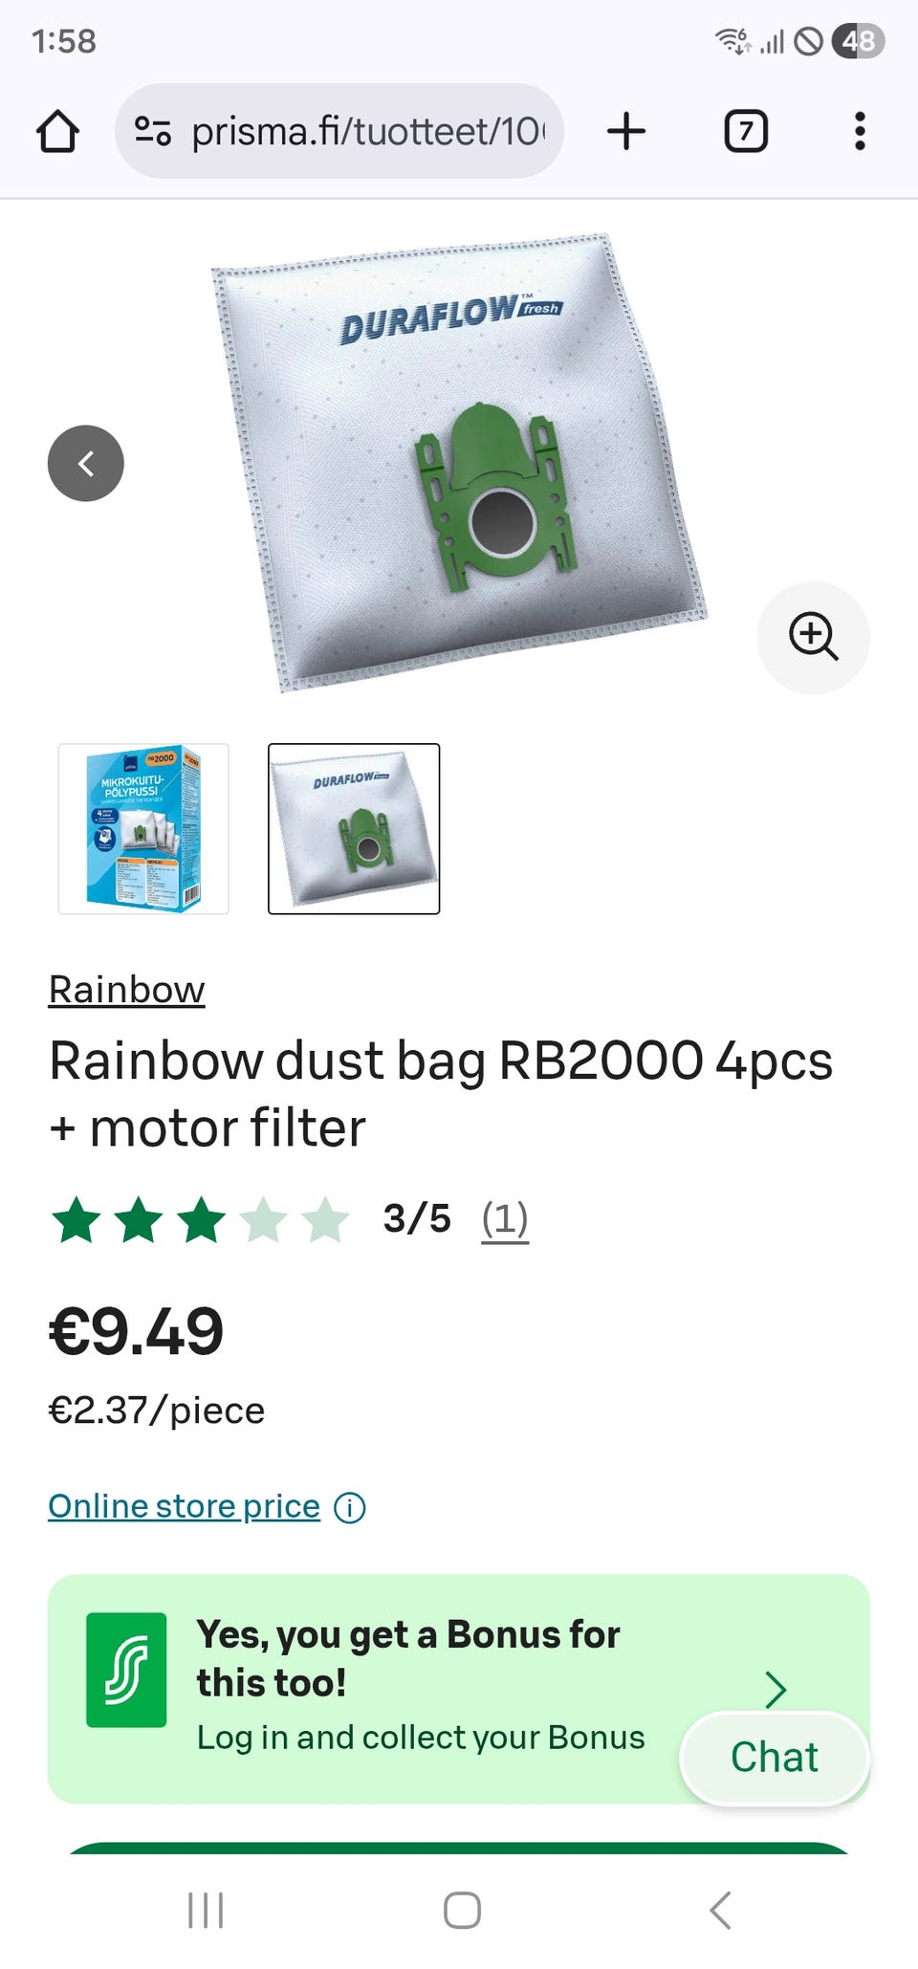The width and height of the screenshot is (918, 1969).
Task: Open the Chat button
Action: pyautogui.click(x=775, y=1758)
